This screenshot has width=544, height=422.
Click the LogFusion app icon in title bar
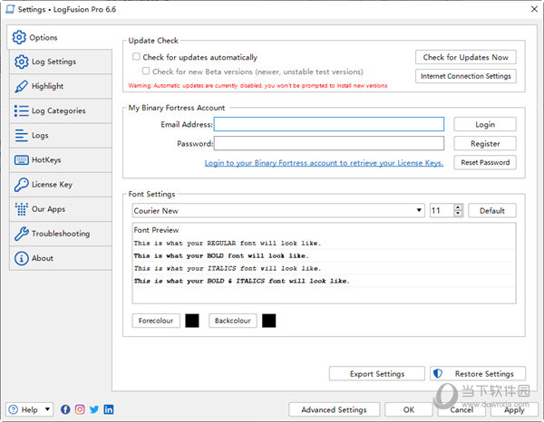click(x=10, y=9)
